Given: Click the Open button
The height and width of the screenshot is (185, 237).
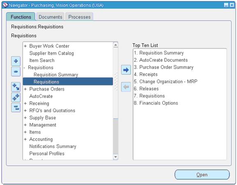Looking at the screenshot, I should click(x=202, y=175).
